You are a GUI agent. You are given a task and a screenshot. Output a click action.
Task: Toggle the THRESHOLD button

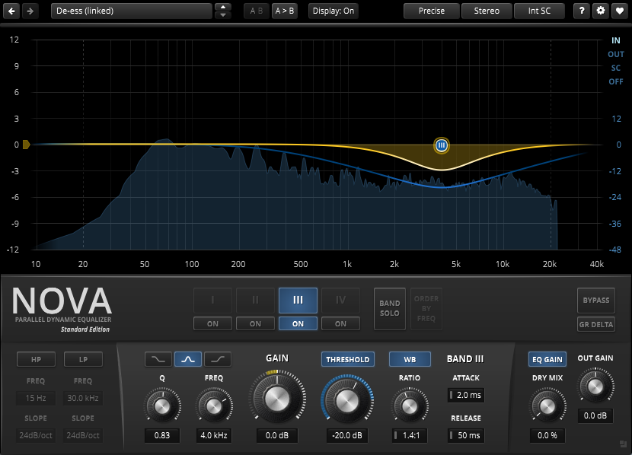[347, 359]
